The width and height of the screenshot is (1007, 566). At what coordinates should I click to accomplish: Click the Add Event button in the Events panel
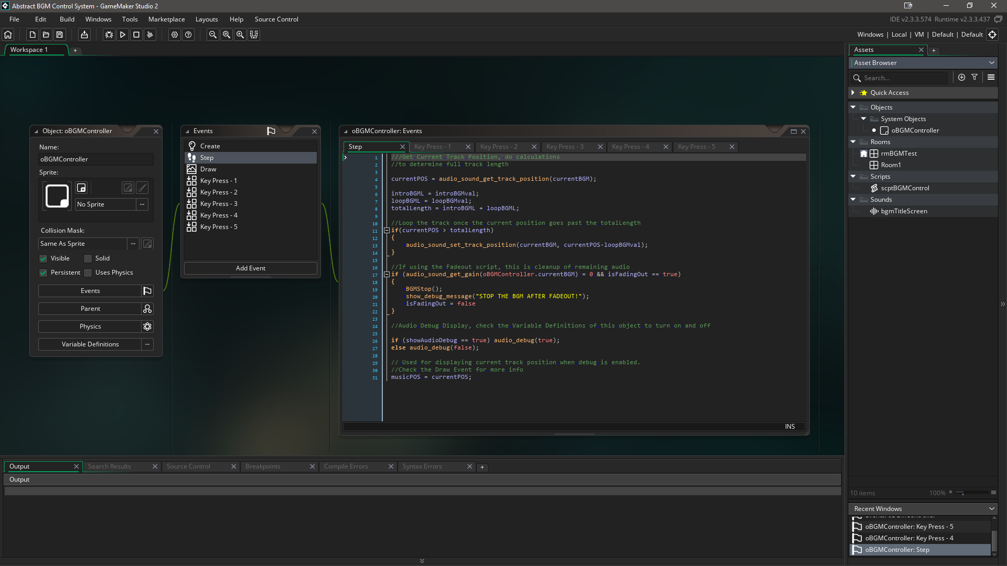coord(250,268)
